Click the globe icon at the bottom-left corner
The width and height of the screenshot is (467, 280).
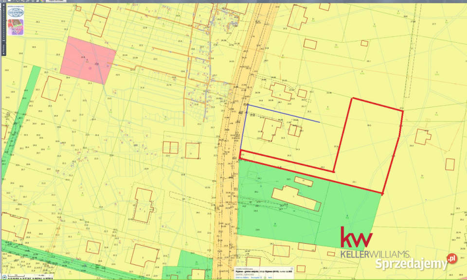(x=4, y=277)
